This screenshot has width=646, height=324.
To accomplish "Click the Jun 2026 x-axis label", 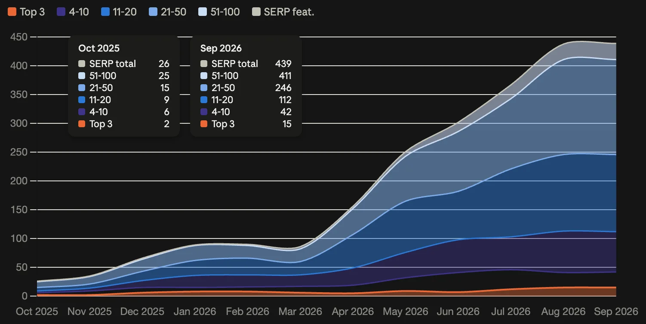I will click(x=459, y=312).
